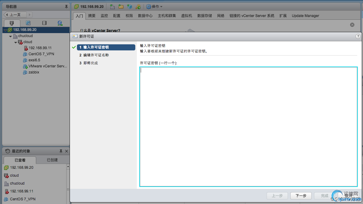This screenshot has width=363, height=204.
Task: Select chucloud datacenter in tree
Action: point(26,36)
